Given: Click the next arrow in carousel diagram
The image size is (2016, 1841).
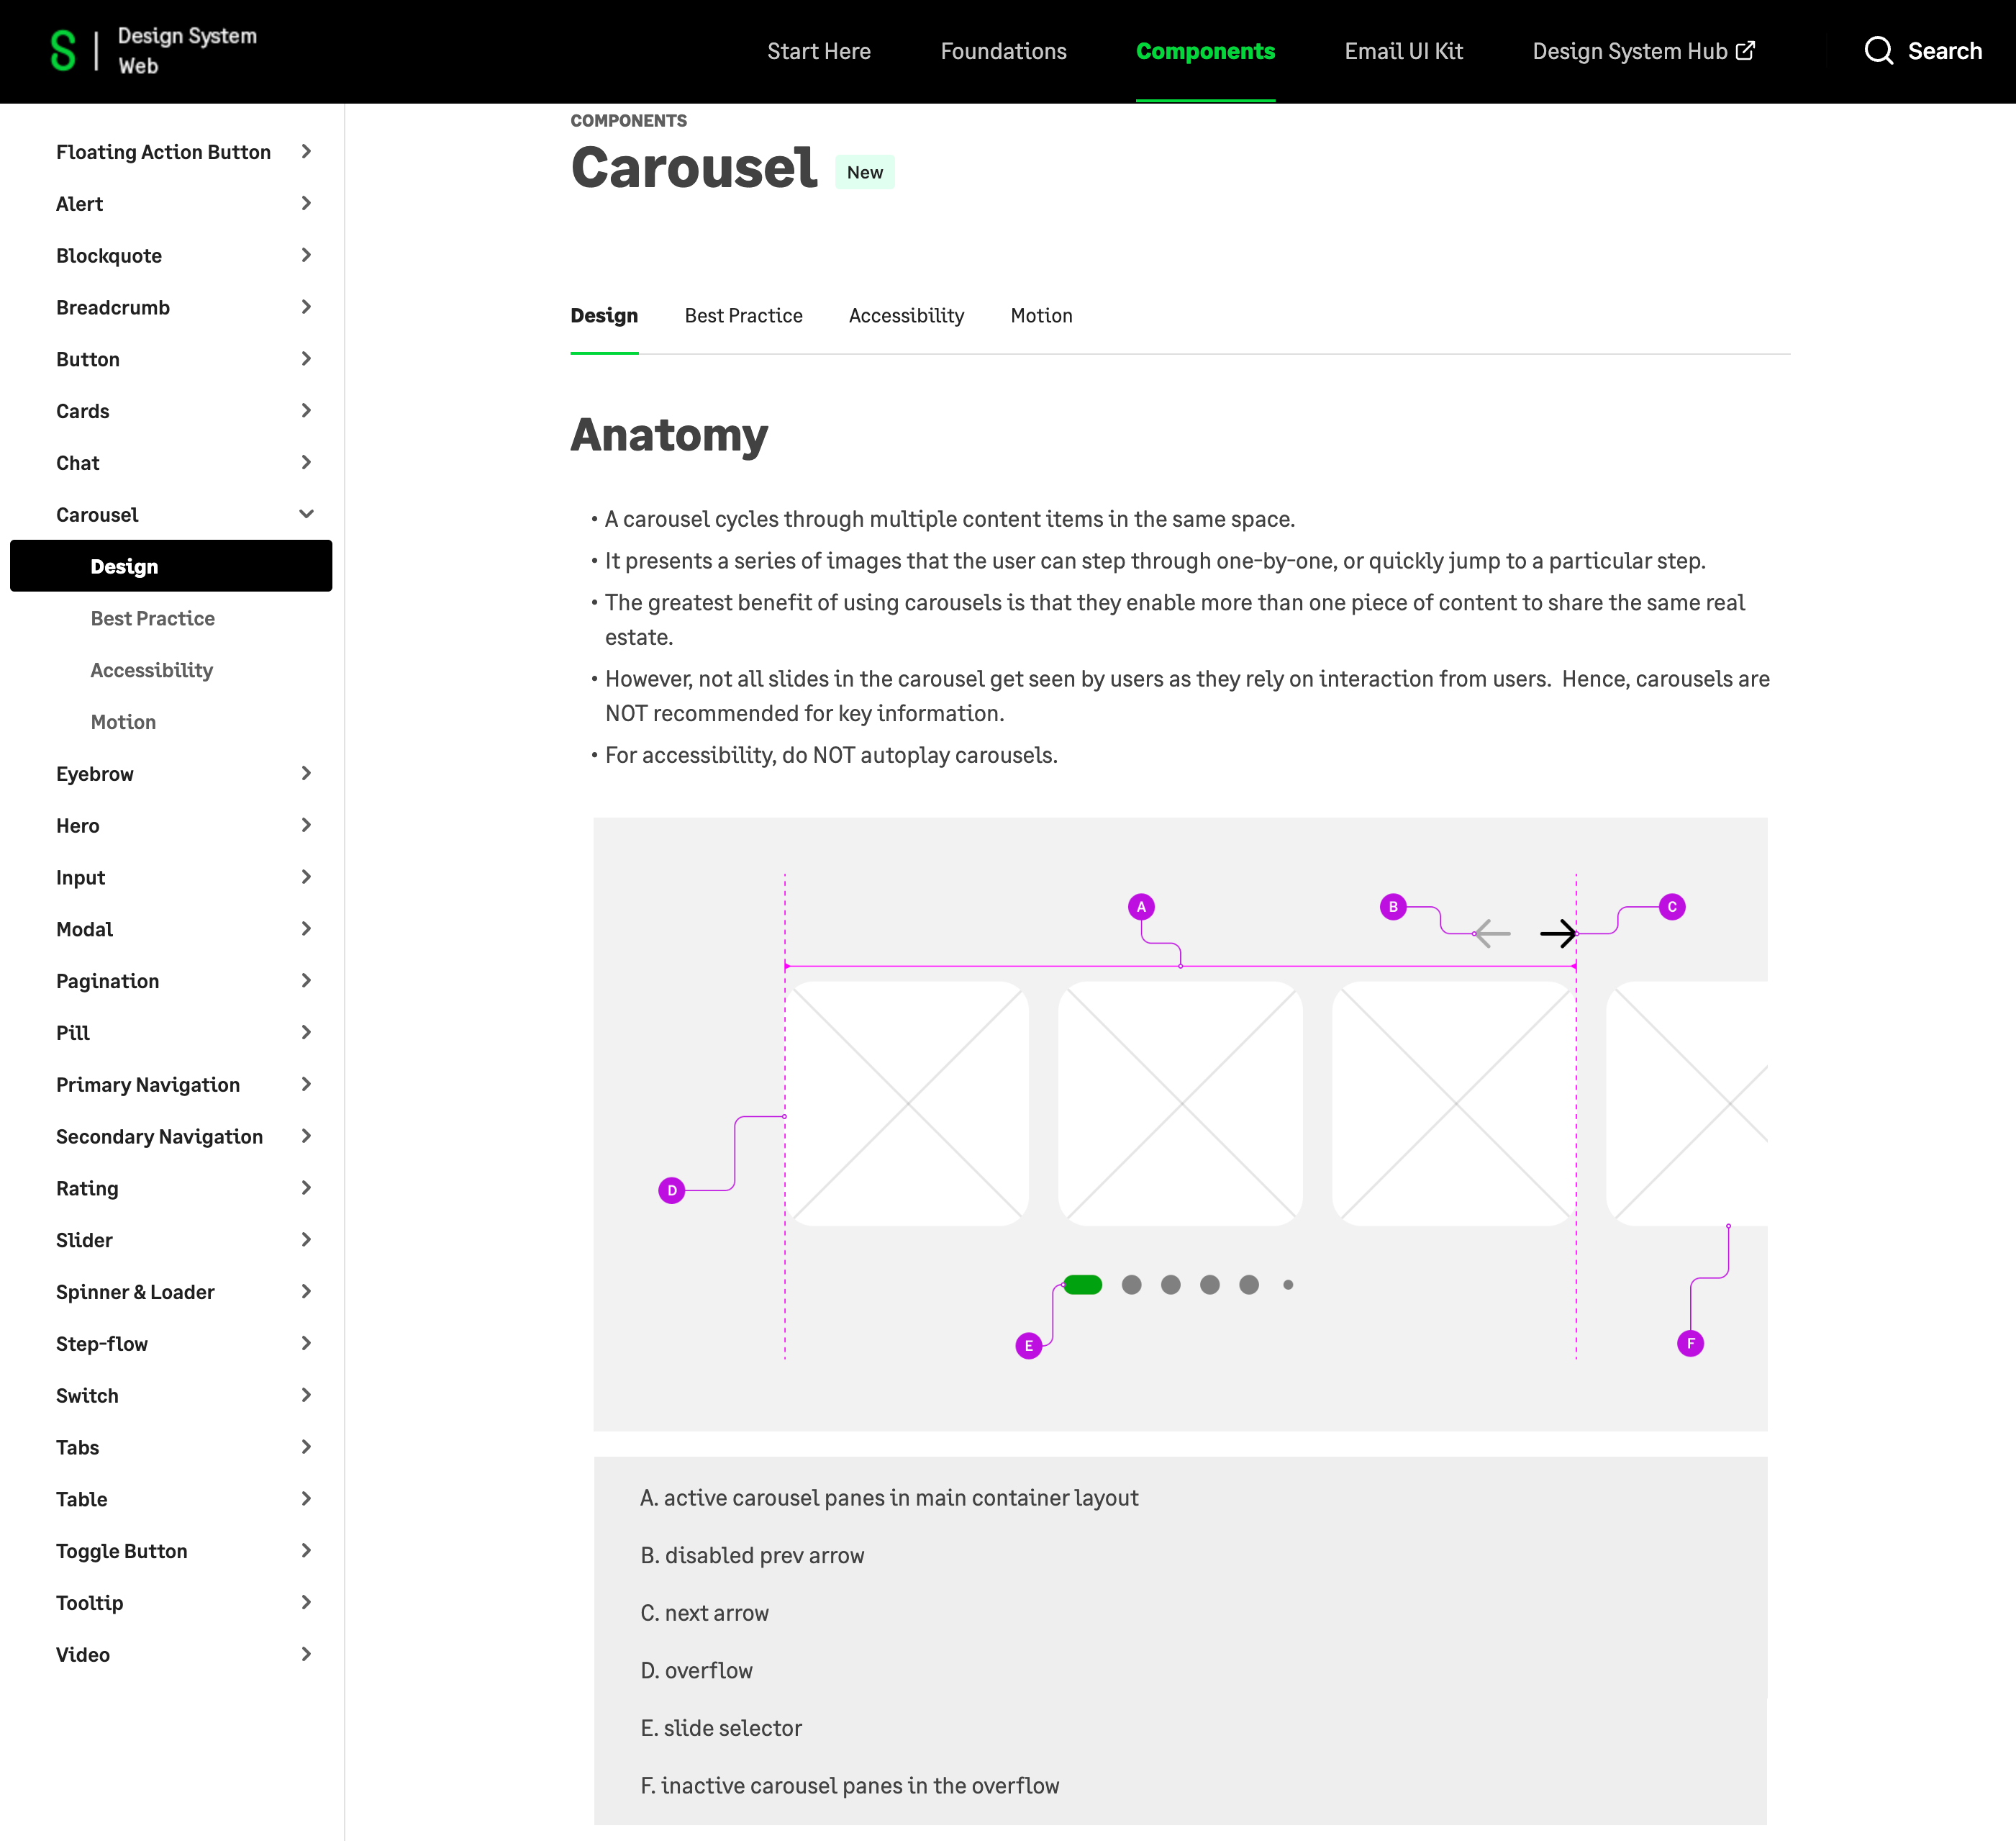Looking at the screenshot, I should coord(1558,933).
